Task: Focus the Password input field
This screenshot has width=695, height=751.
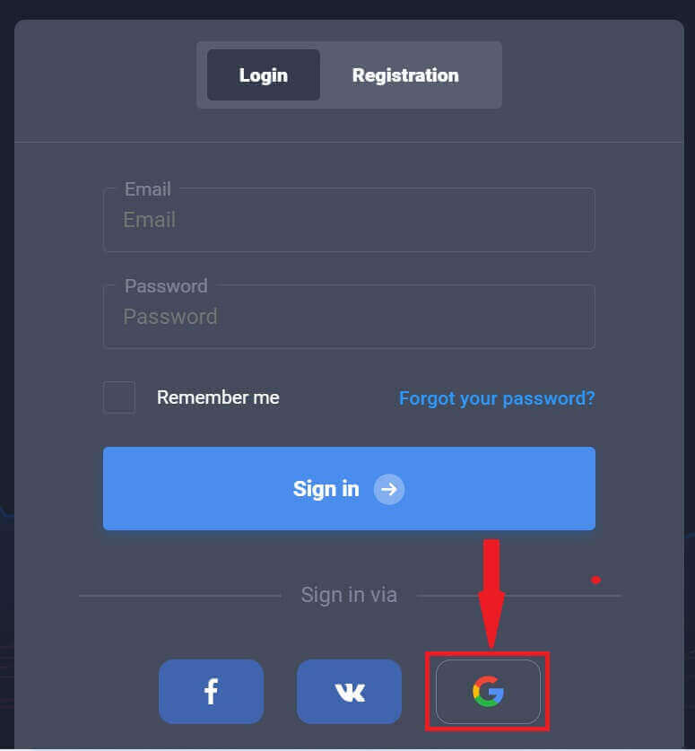Action: (349, 317)
